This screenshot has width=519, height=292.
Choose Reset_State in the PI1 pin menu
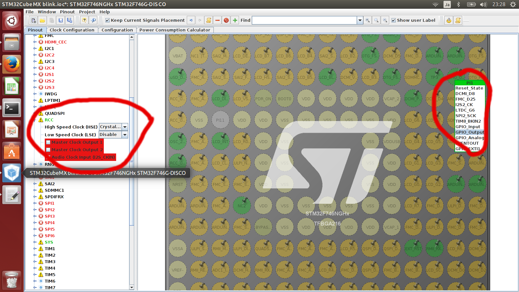469,88
